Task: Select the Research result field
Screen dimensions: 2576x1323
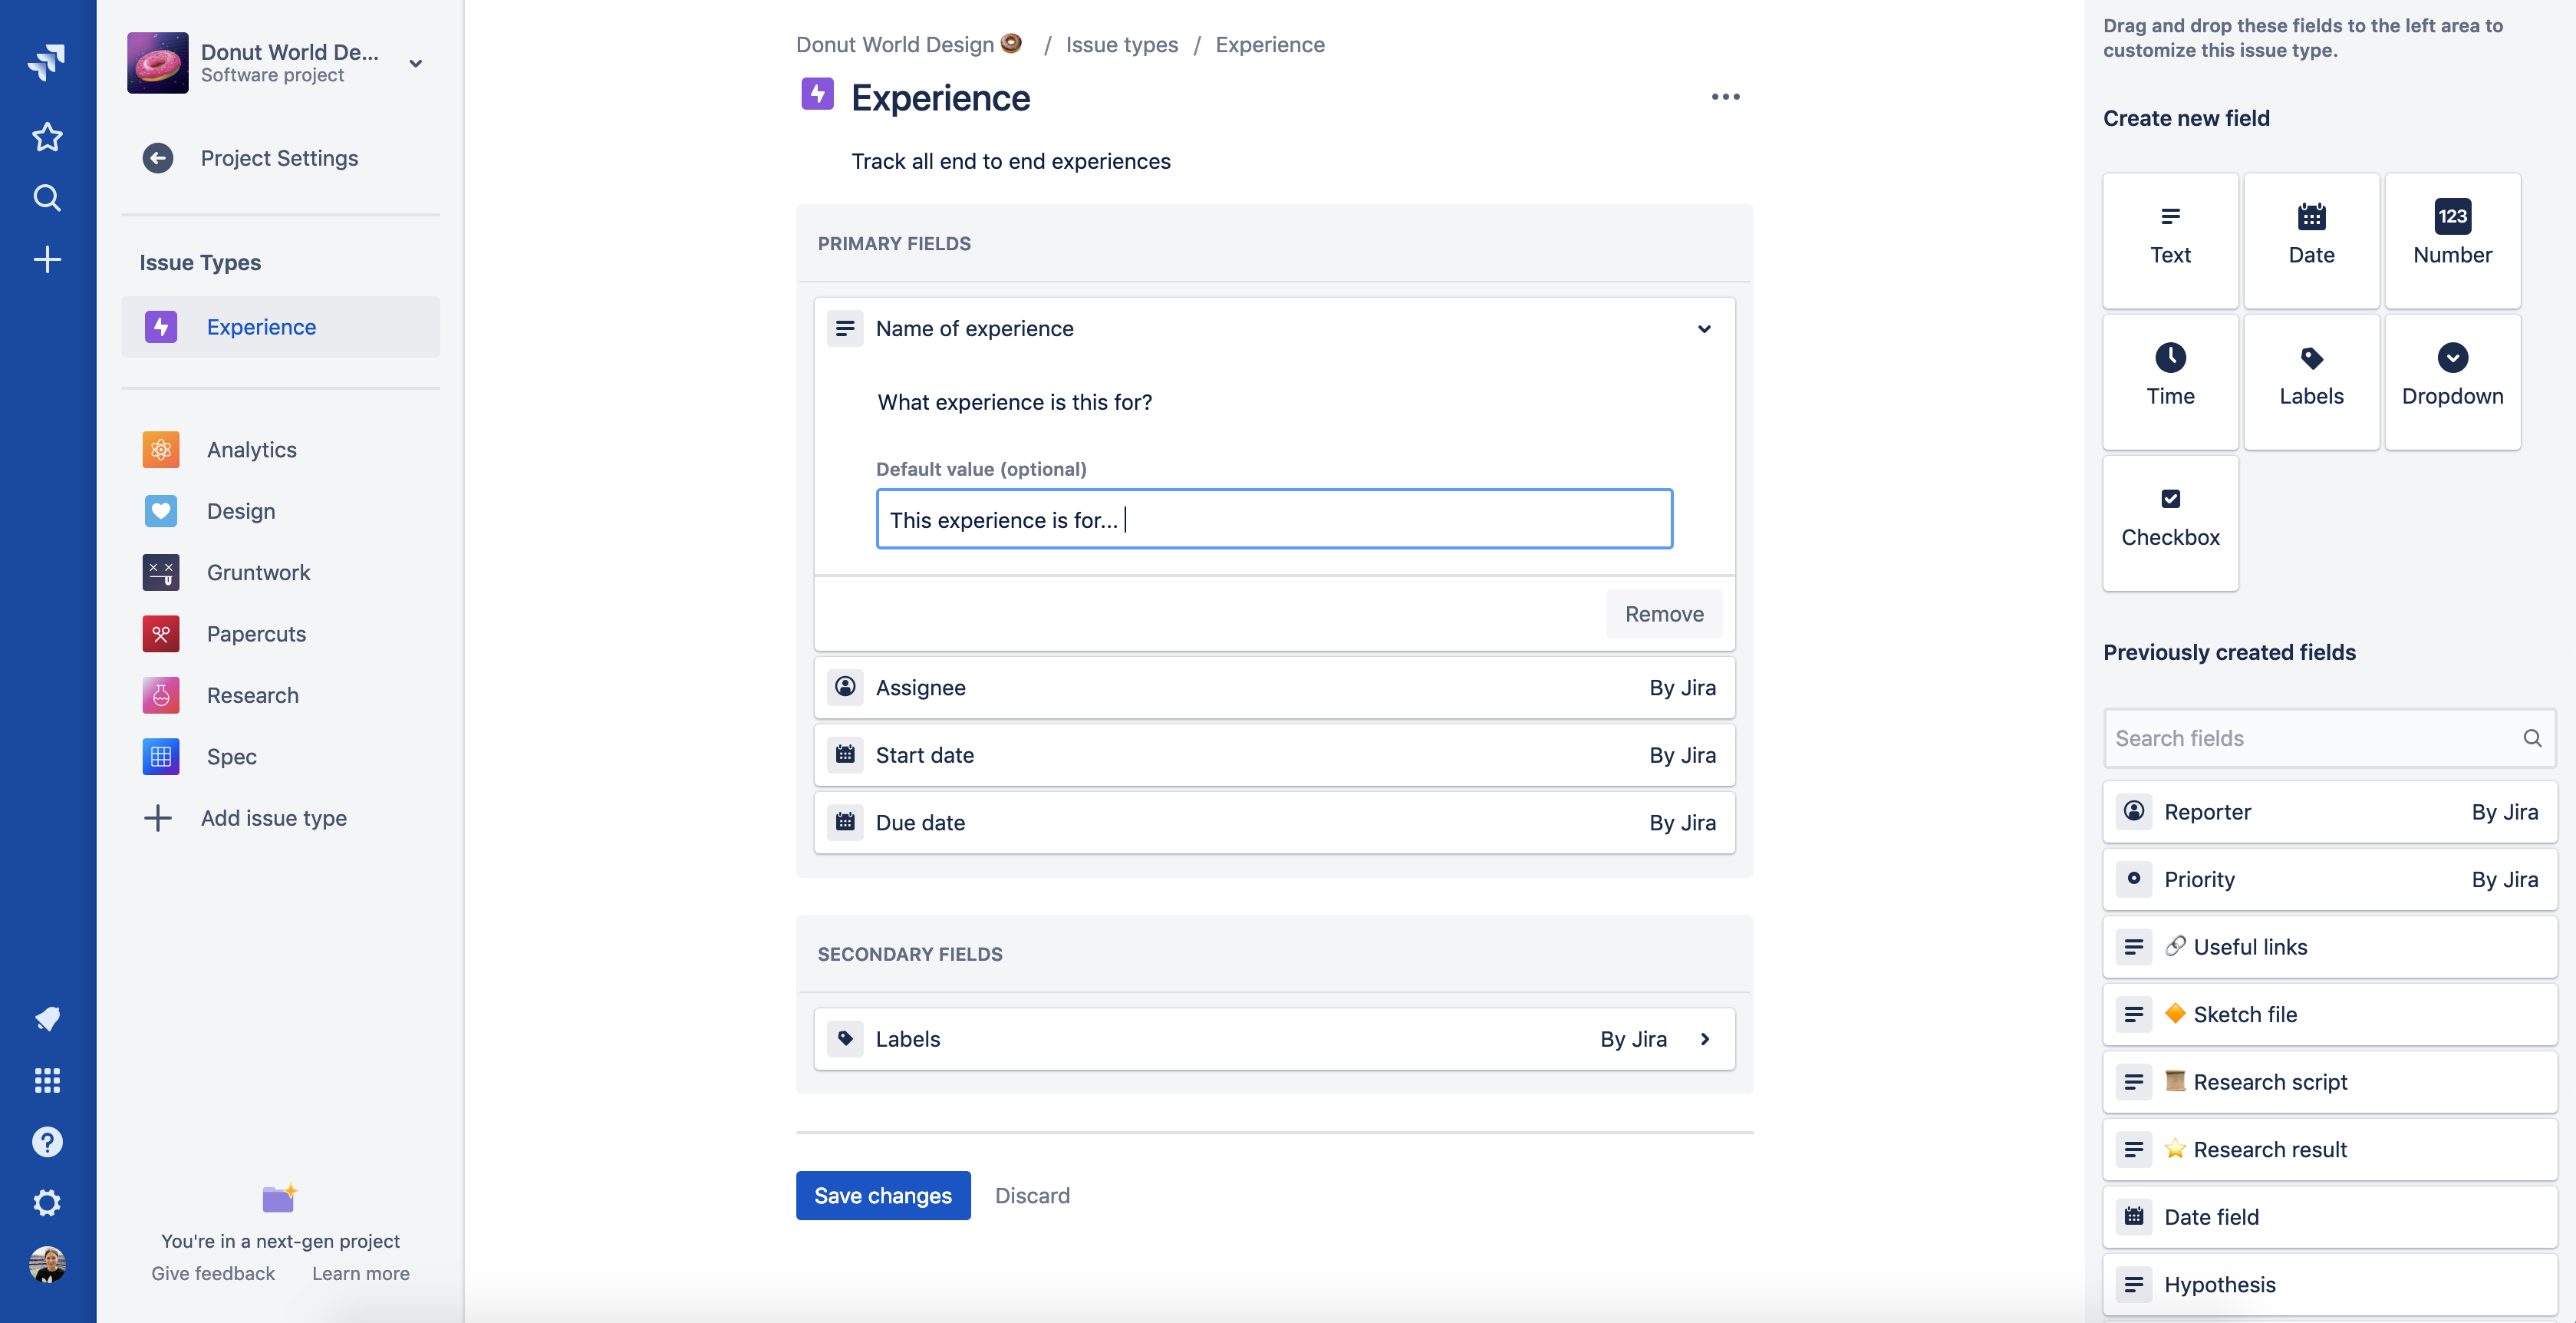Action: coord(2329,1149)
